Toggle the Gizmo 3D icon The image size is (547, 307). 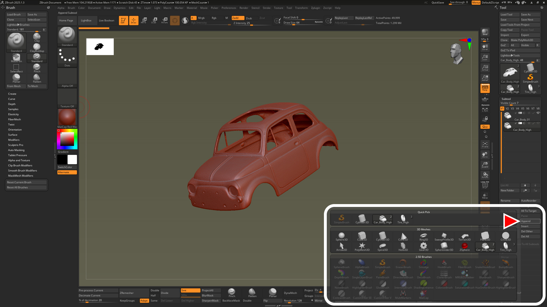[x=175, y=20]
